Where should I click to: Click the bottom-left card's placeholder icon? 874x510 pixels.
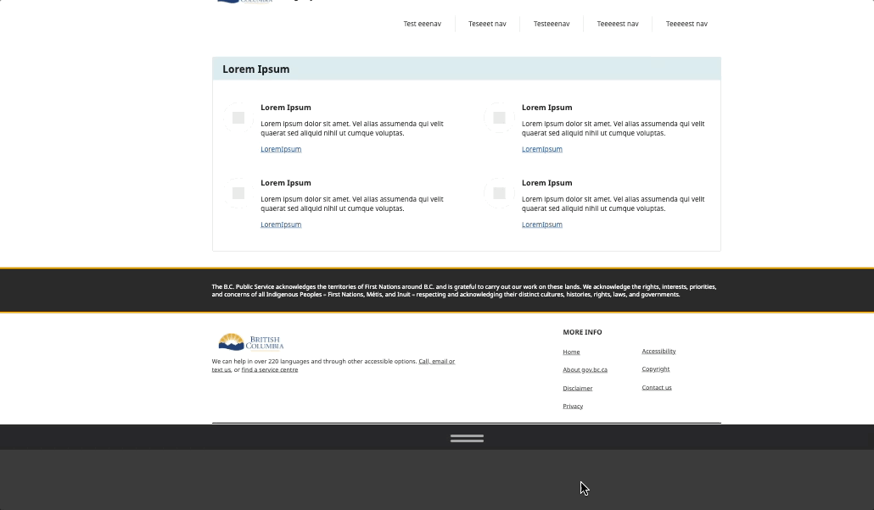pyautogui.click(x=238, y=193)
